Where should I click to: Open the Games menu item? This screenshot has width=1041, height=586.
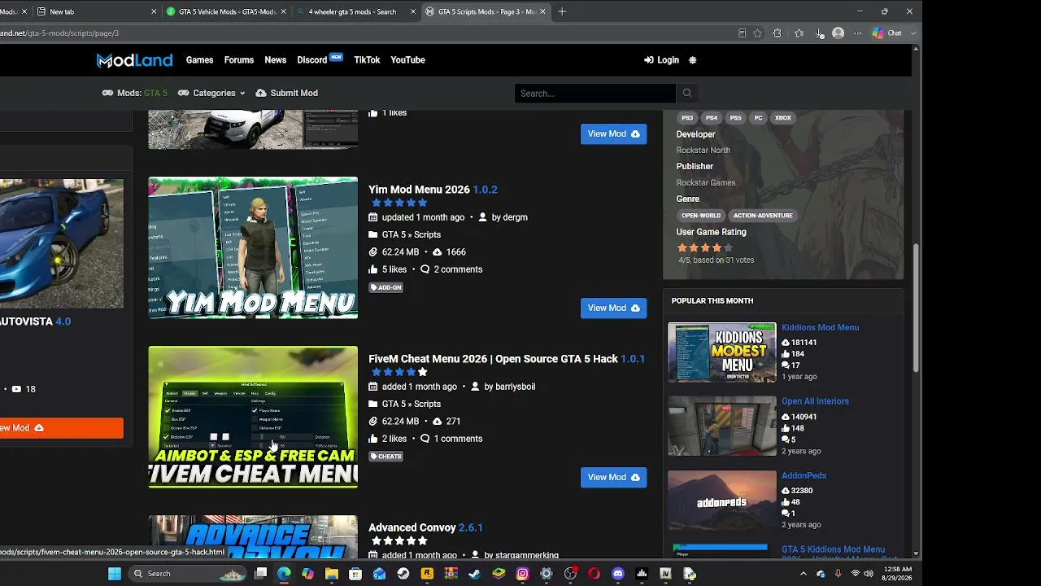199,60
